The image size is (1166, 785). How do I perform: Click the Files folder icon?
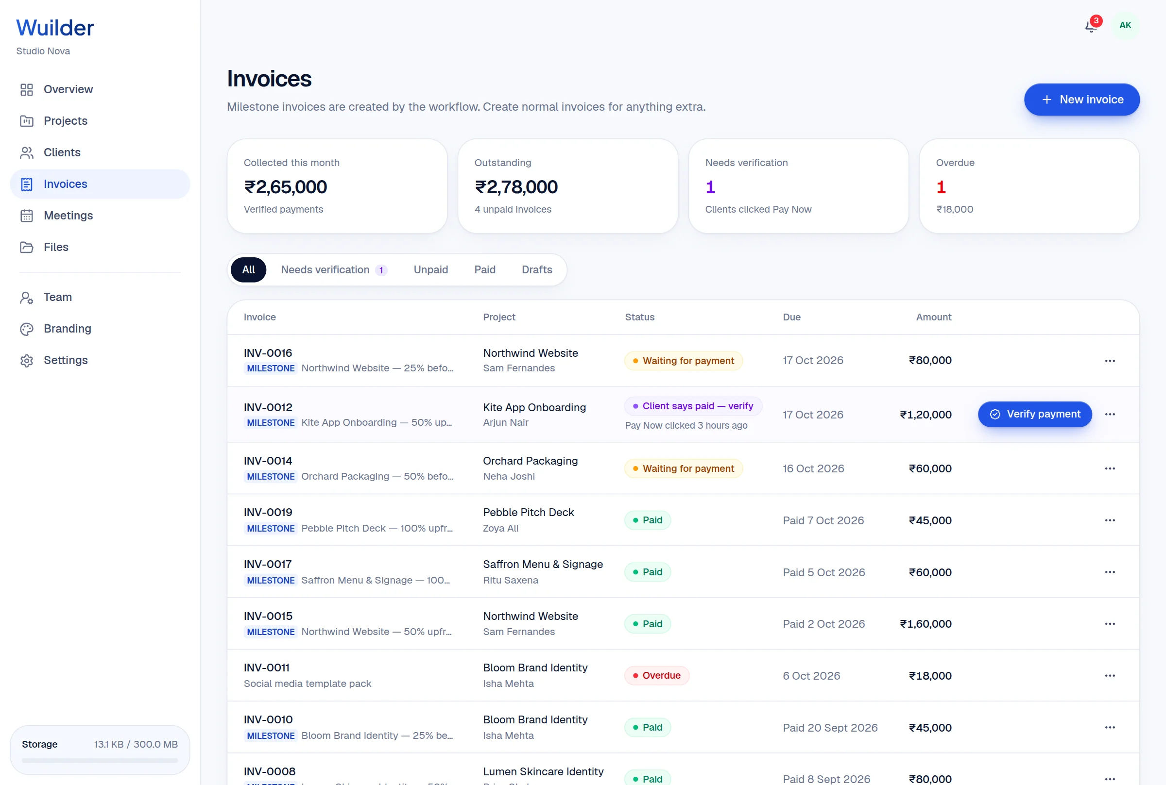pyautogui.click(x=27, y=247)
